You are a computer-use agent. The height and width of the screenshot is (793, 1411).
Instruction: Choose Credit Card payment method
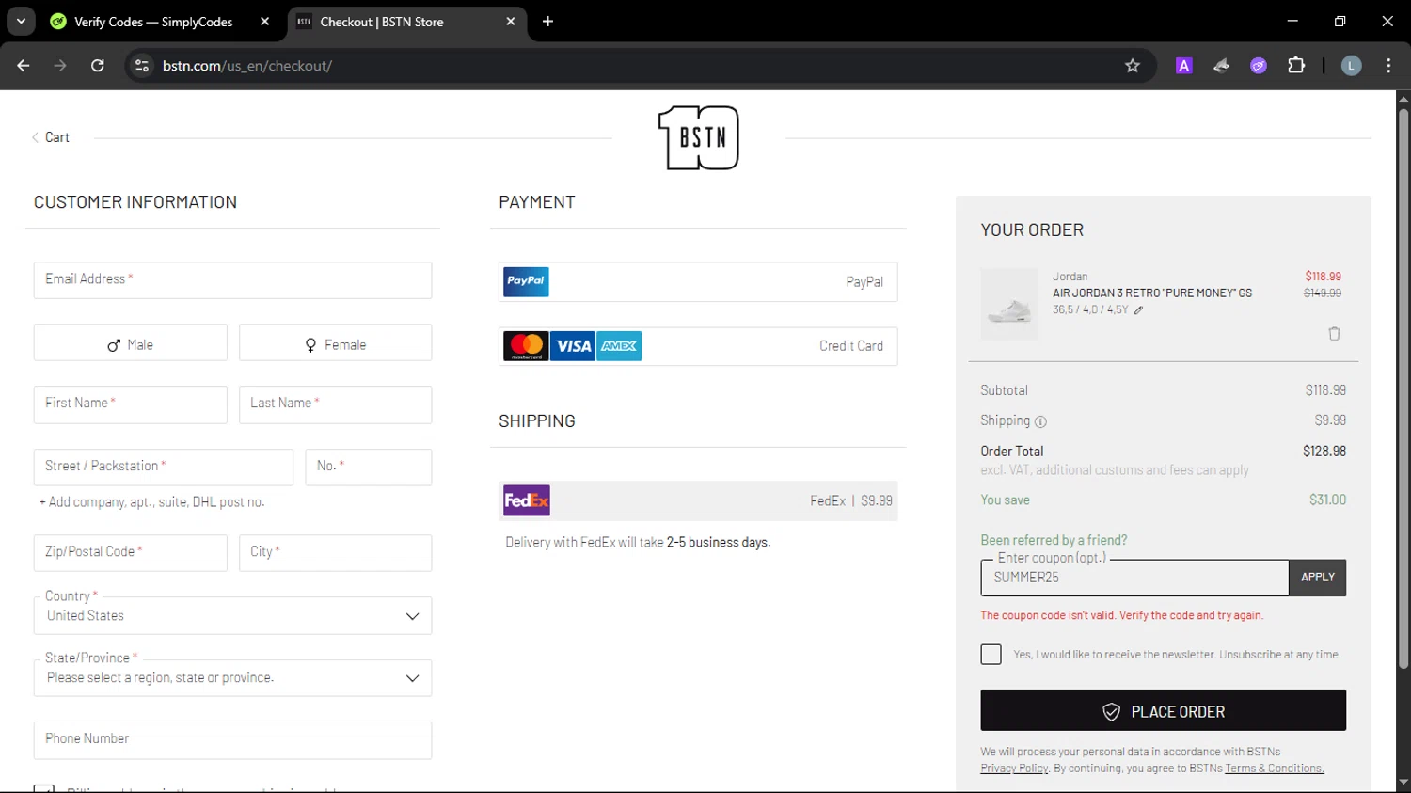tap(698, 346)
